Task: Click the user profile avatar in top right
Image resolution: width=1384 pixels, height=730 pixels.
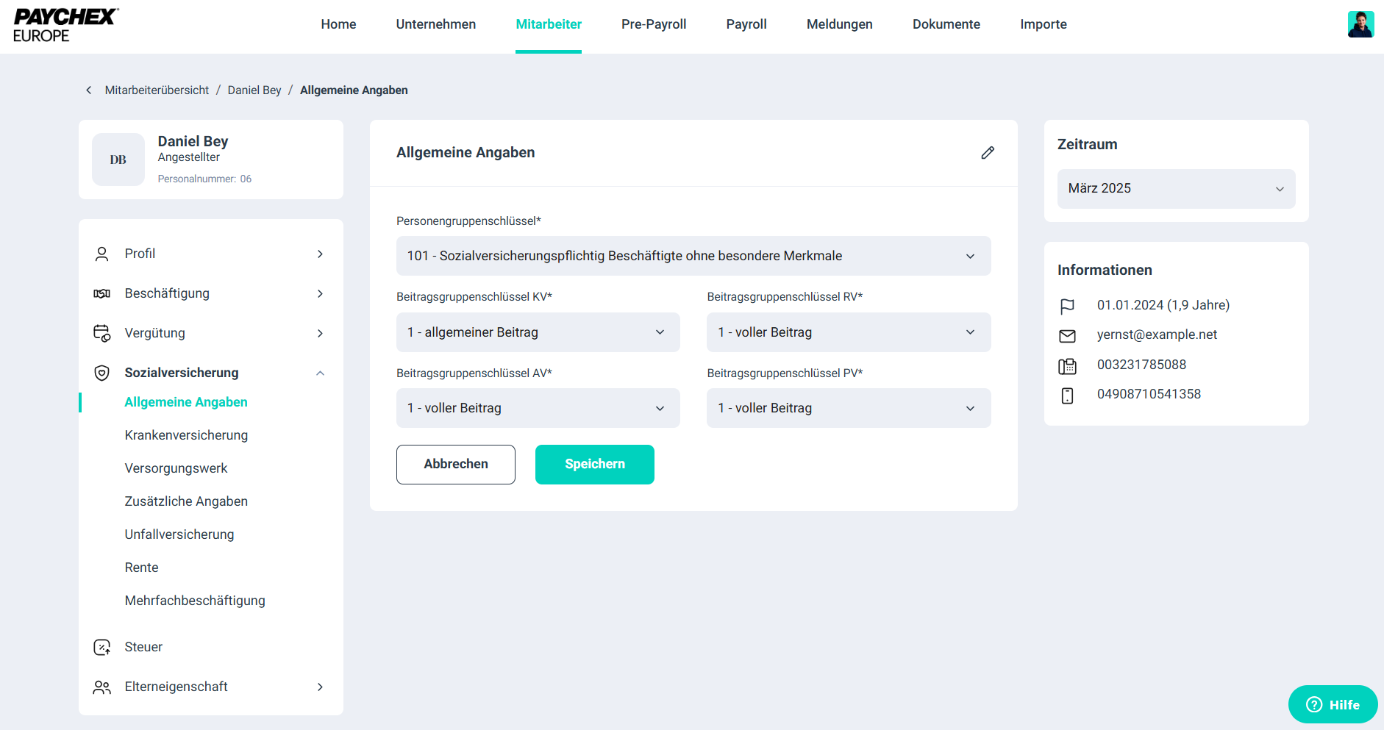Action: tap(1360, 24)
